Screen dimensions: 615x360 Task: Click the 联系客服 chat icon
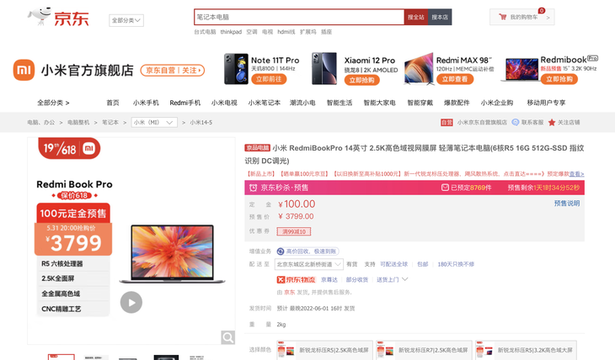pyautogui.click(x=516, y=122)
